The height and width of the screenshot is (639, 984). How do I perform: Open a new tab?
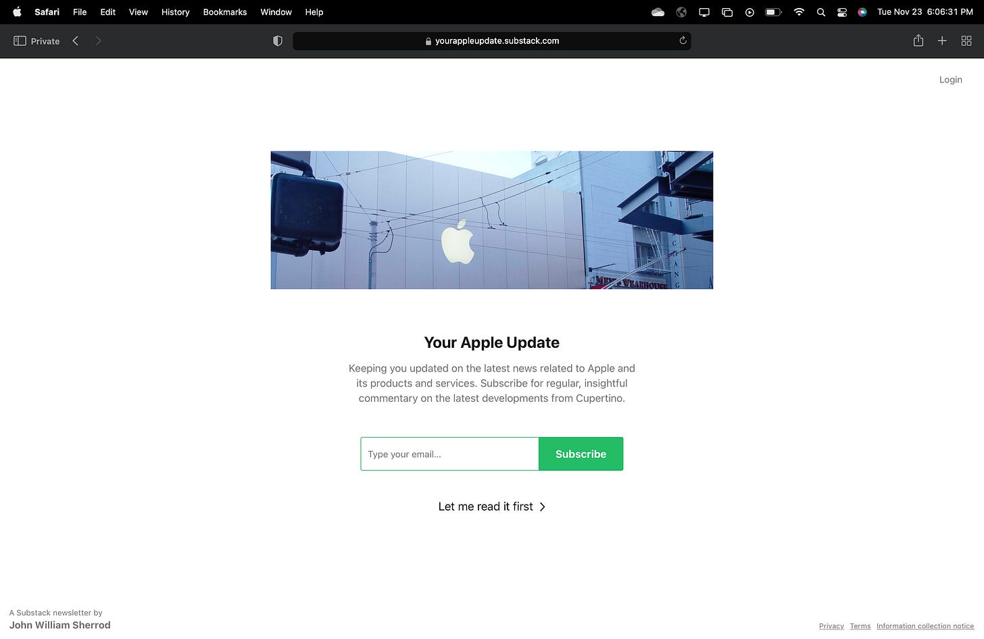point(942,41)
